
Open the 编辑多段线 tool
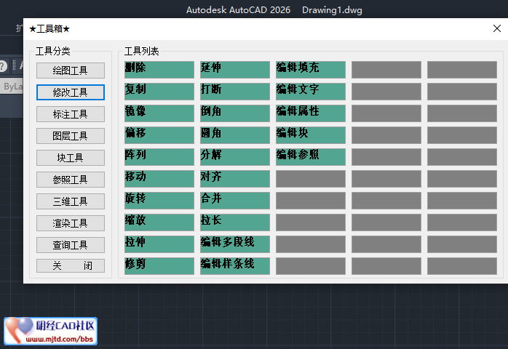[x=235, y=244]
